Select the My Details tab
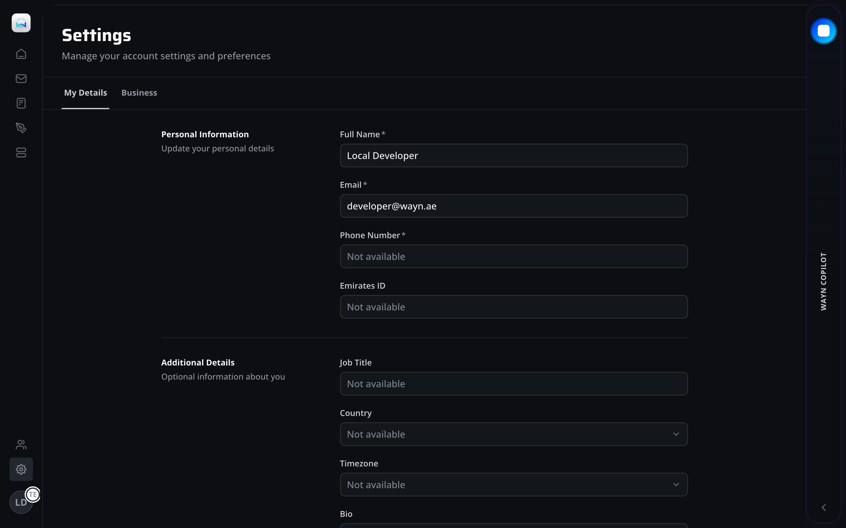This screenshot has height=528, width=846. pos(85,93)
